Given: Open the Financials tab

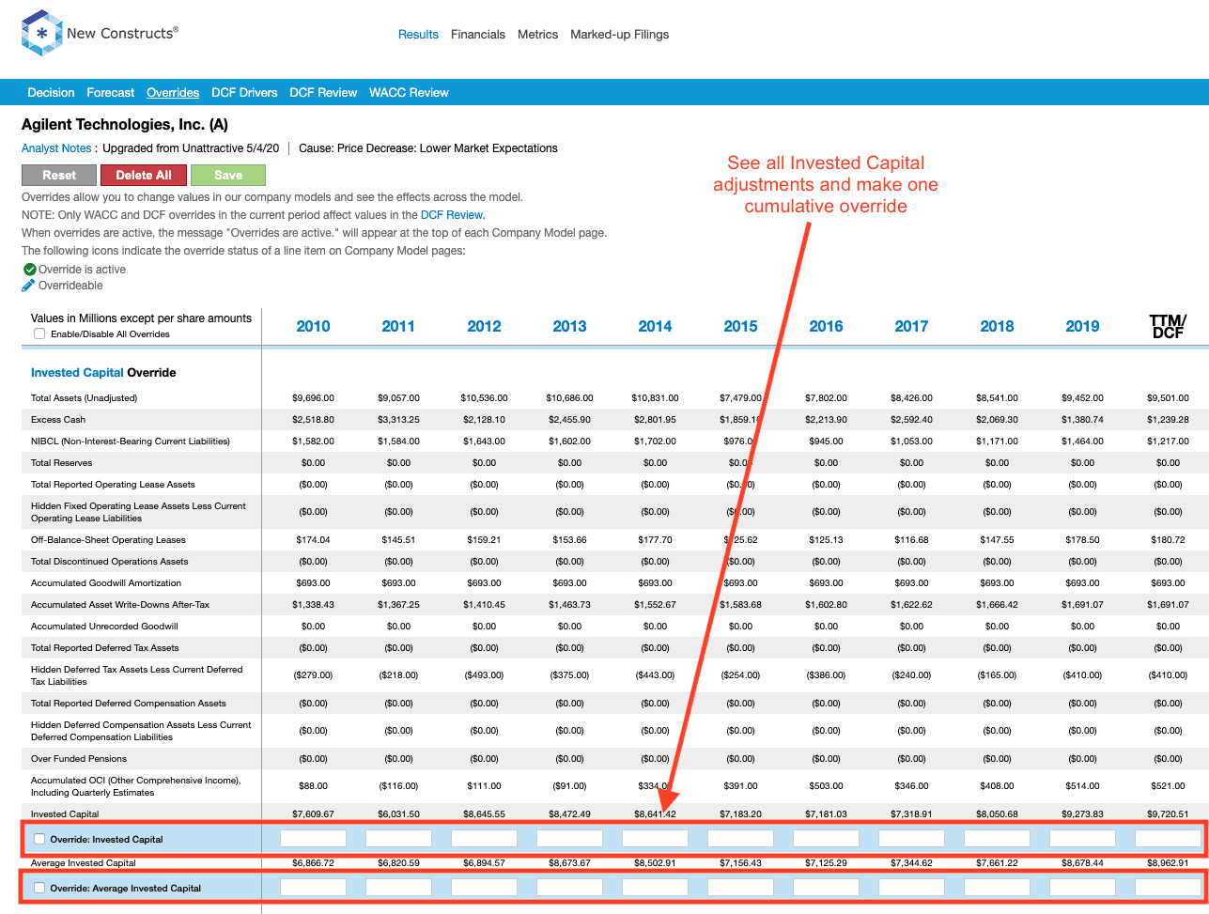Looking at the screenshot, I should coord(478,35).
